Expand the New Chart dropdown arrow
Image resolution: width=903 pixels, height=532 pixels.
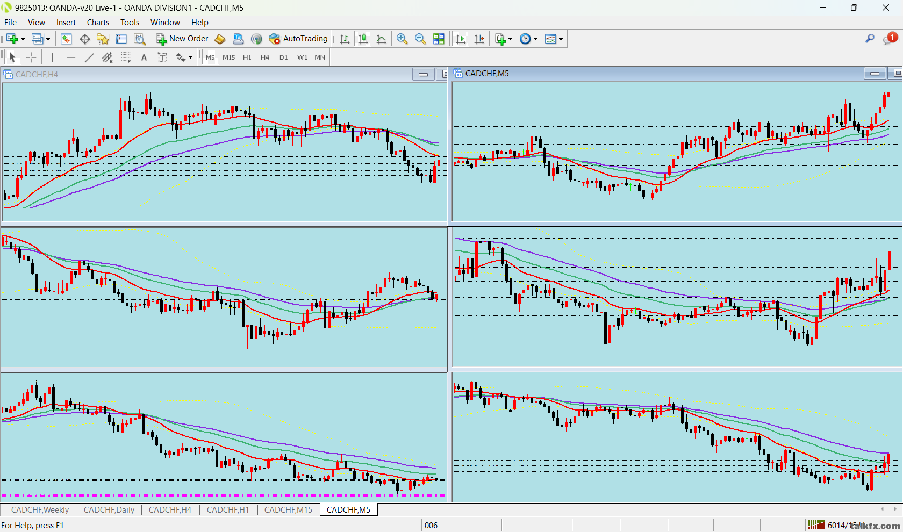[23, 39]
